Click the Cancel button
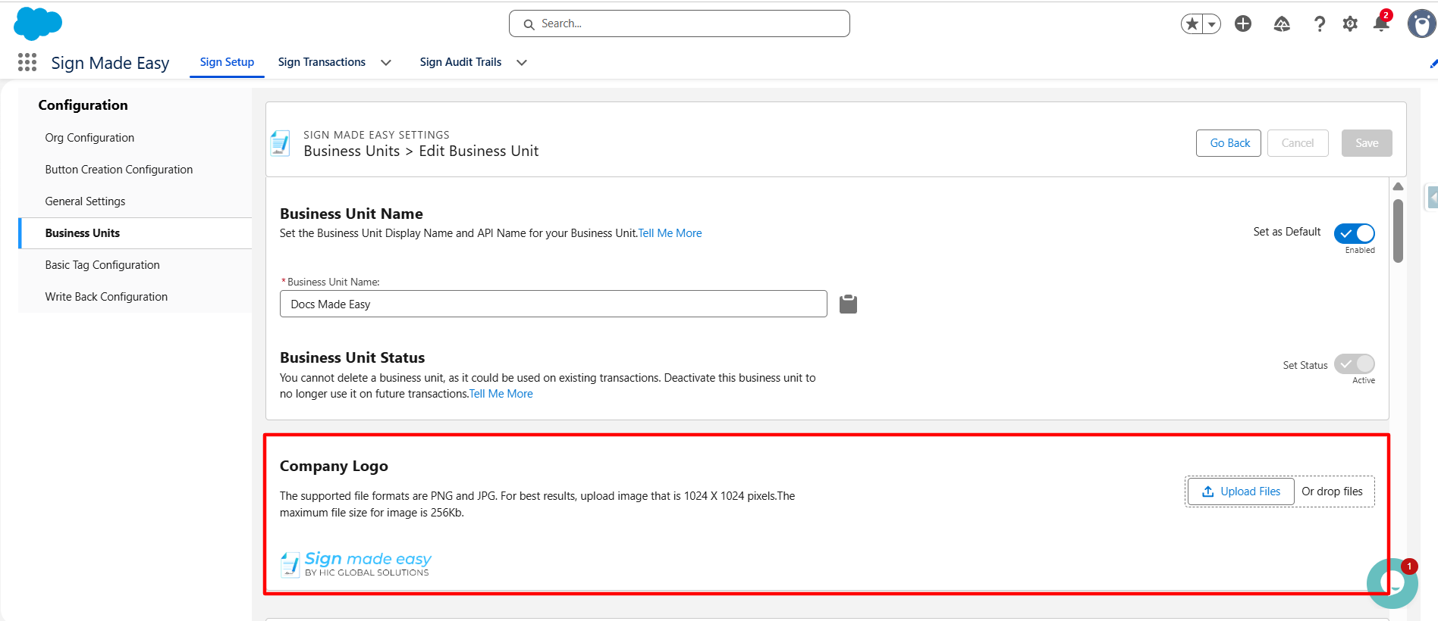 coord(1298,143)
